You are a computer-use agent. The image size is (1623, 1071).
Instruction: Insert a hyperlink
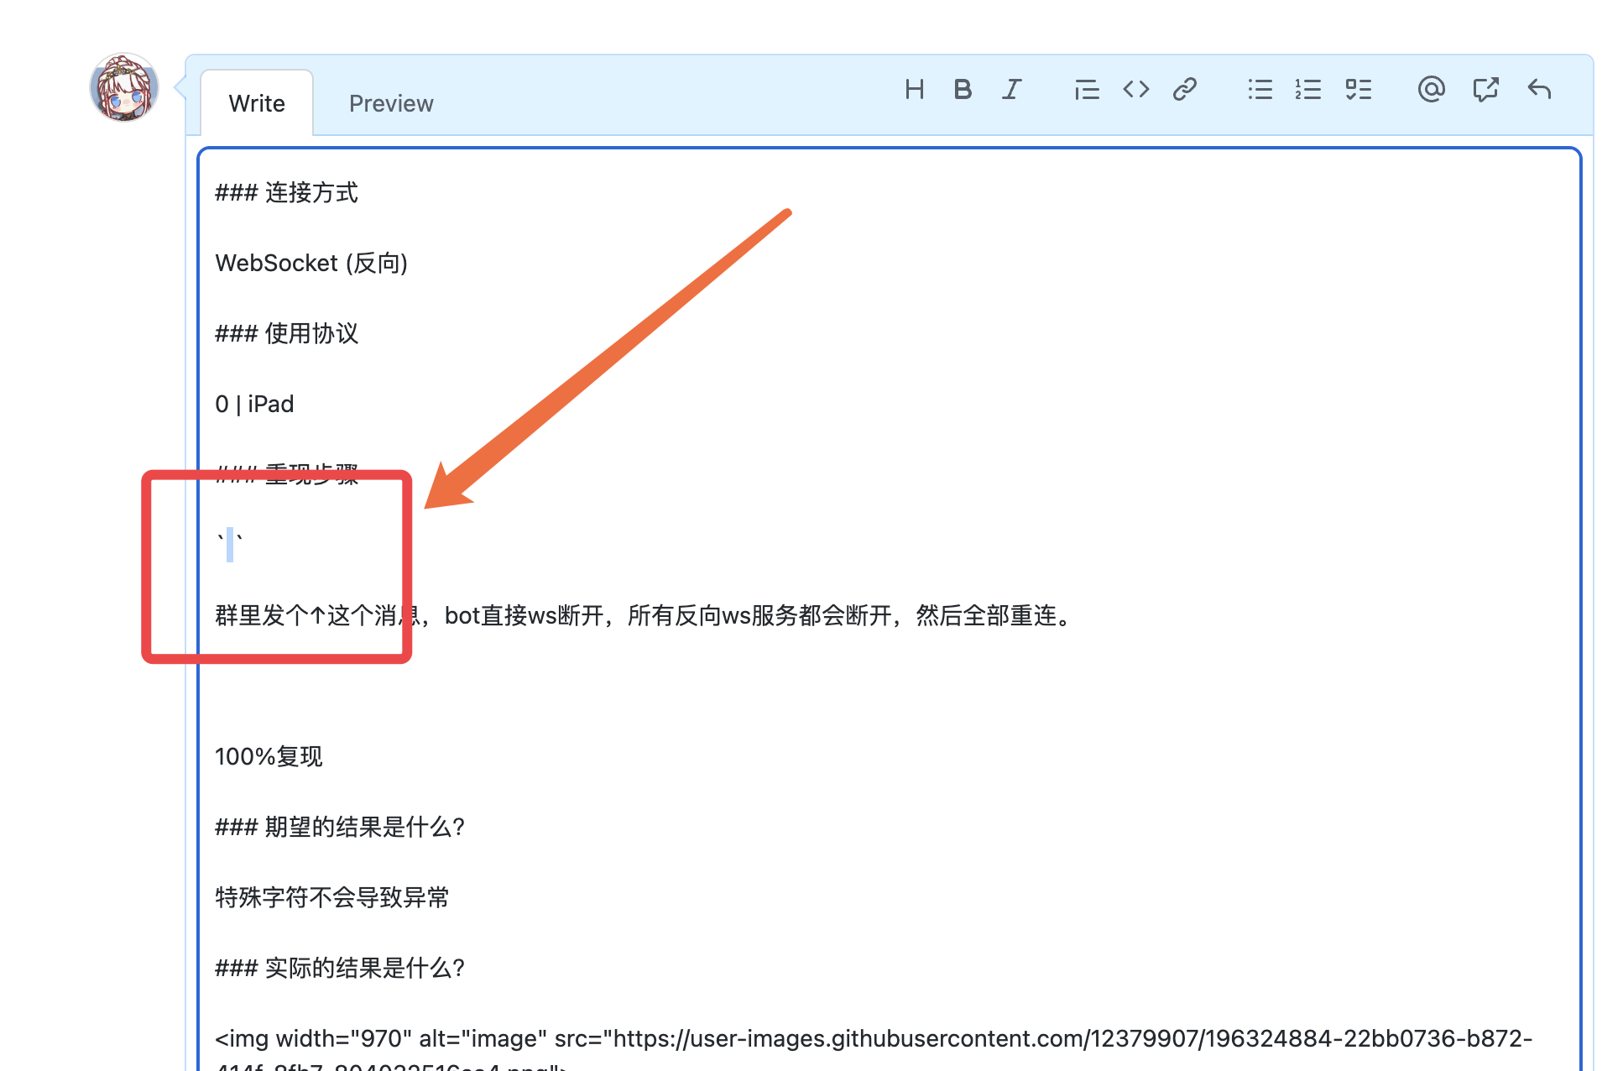coord(1184,89)
